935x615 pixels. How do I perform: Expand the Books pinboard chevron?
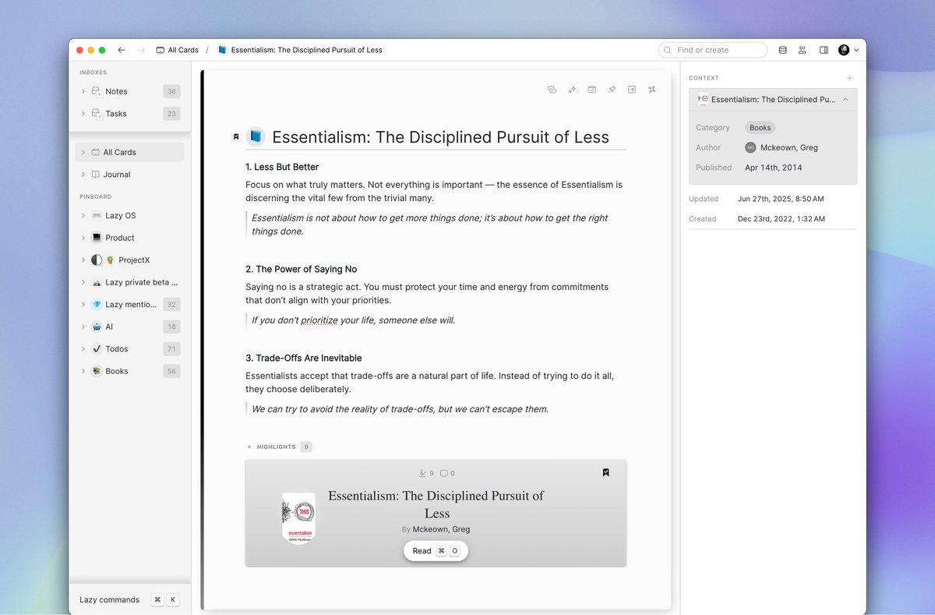(83, 371)
